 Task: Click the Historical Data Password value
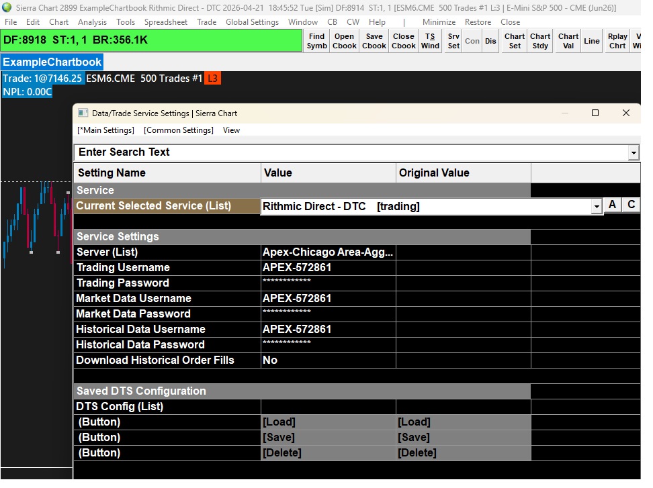(x=328, y=344)
